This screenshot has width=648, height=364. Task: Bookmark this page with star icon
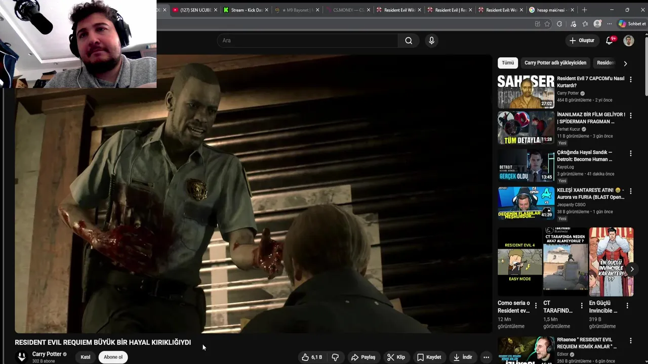(x=547, y=24)
